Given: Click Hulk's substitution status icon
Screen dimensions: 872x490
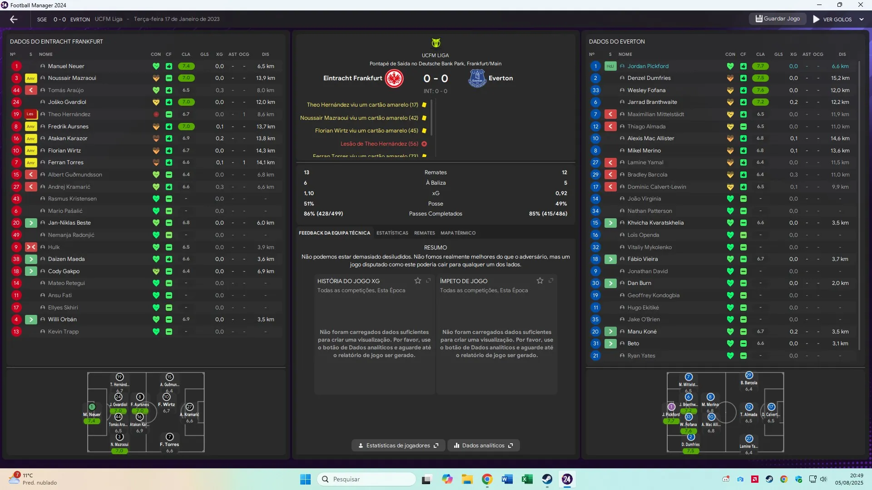Looking at the screenshot, I should [x=30, y=247].
